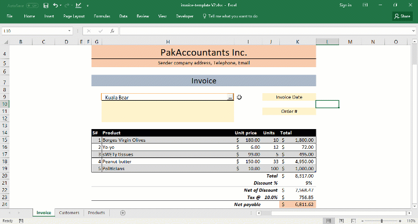Switch to the Insert ribbon tab
Screen dimensions: 418x224
[x=49, y=16]
